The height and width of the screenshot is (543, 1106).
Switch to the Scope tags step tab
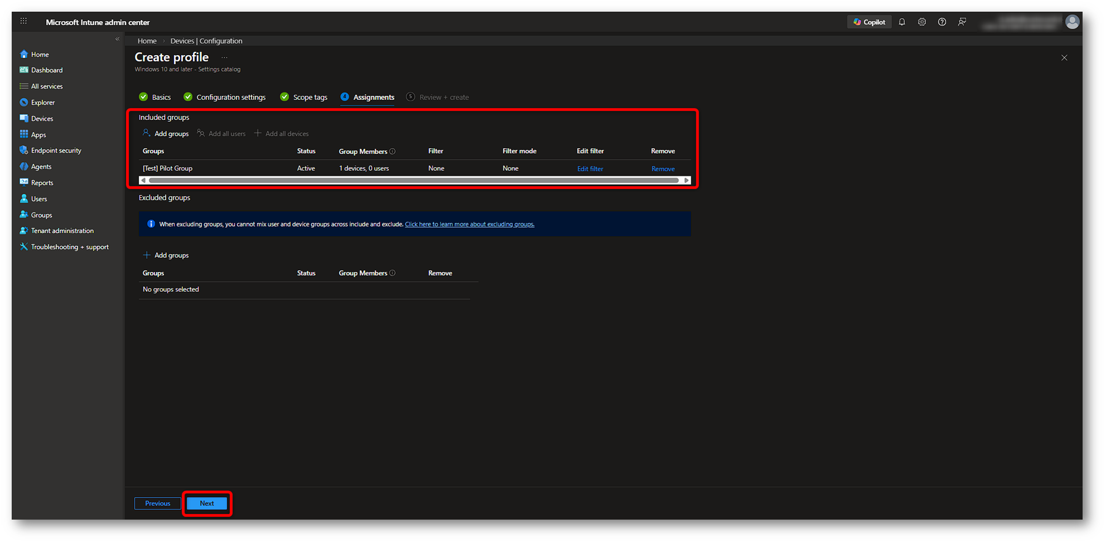pos(304,97)
